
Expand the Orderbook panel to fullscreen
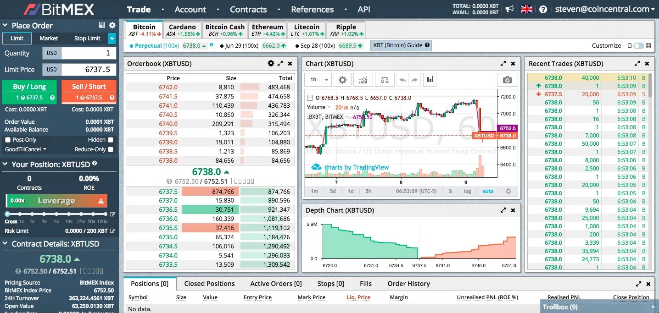(280, 64)
